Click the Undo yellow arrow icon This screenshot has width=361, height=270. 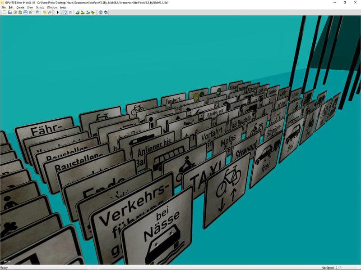point(45,13)
